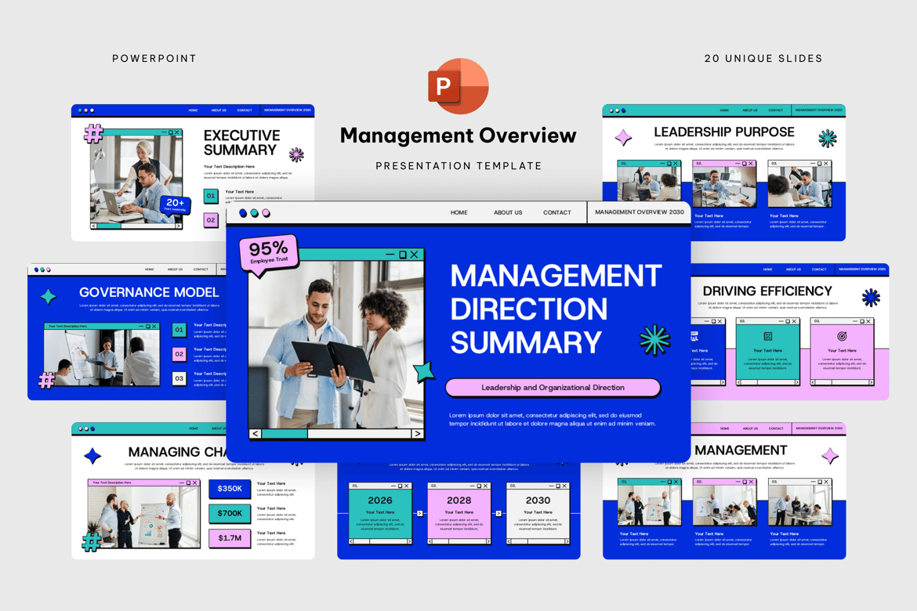Viewport: 917px width, 611px height.
Task: Click Management Overview main title
Action: tap(458, 136)
